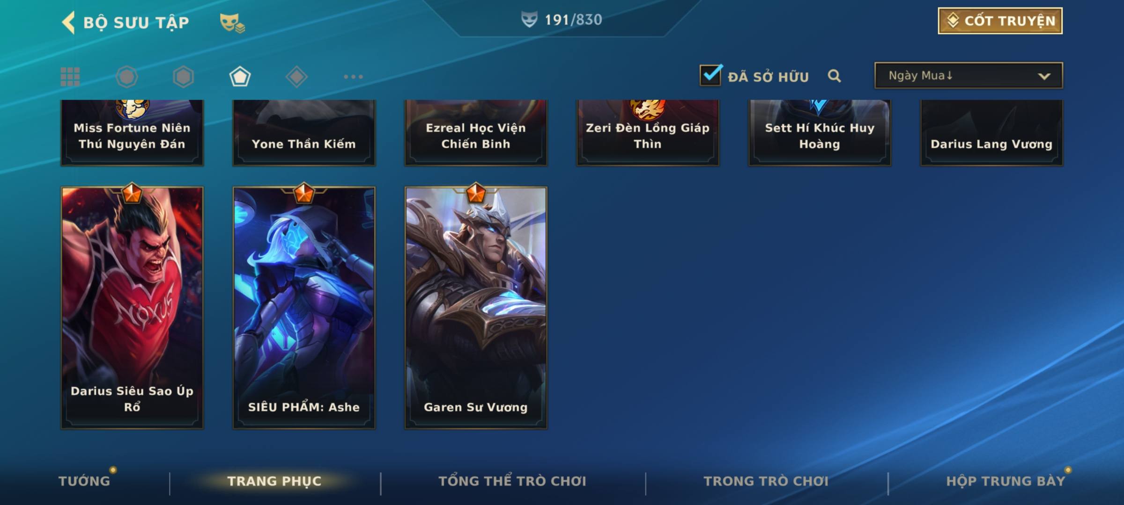Open the TRONG TRÒ CHƠI tab
Screen dimensions: 1124x505
[766, 481]
